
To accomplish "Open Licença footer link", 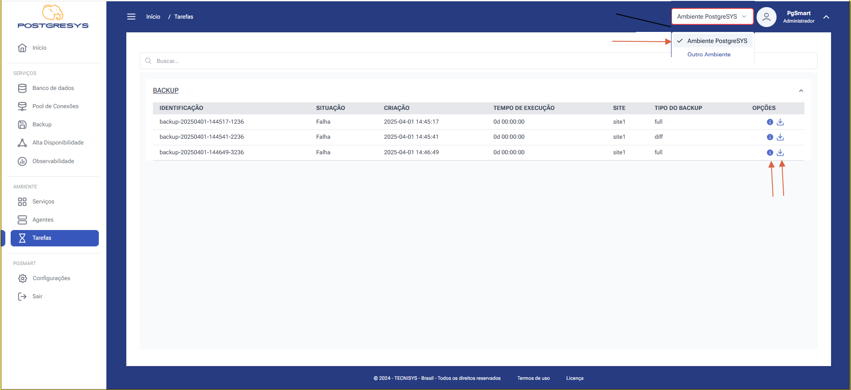I will coord(575,378).
